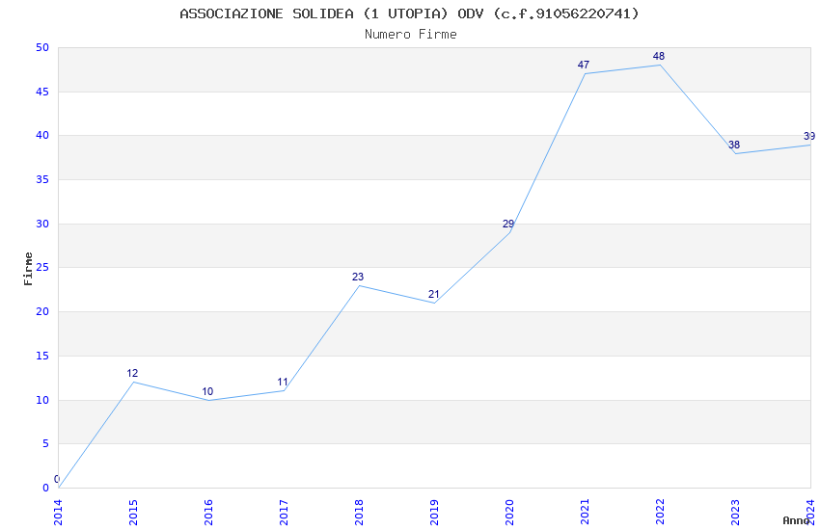Click the 2015 x-axis year label
Viewport: 820px width, 530px height.
133,513
